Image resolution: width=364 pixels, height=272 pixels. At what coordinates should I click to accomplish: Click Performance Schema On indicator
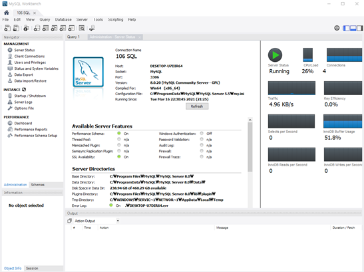(x=119, y=133)
